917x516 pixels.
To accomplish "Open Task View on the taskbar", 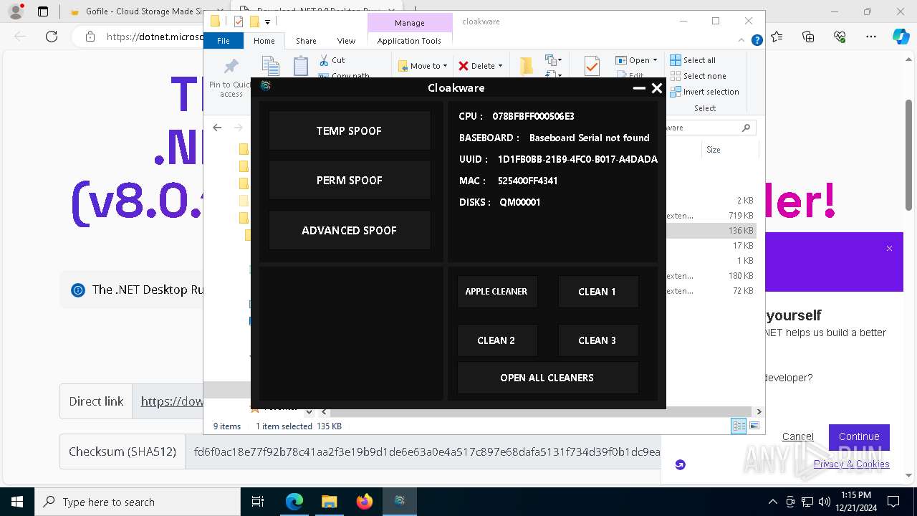I will click(258, 502).
